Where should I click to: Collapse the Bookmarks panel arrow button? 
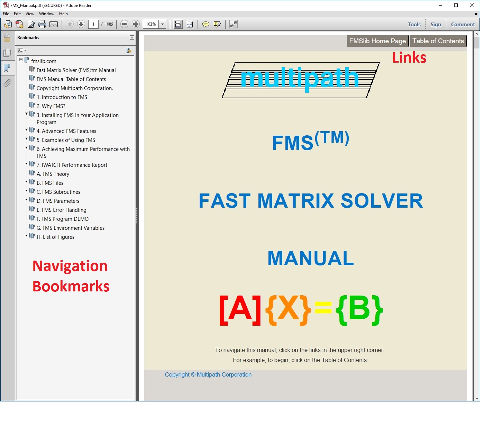[x=132, y=38]
